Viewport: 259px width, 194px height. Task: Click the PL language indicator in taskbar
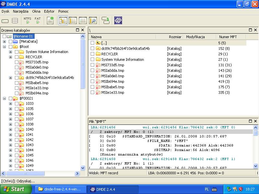[x=207, y=189]
